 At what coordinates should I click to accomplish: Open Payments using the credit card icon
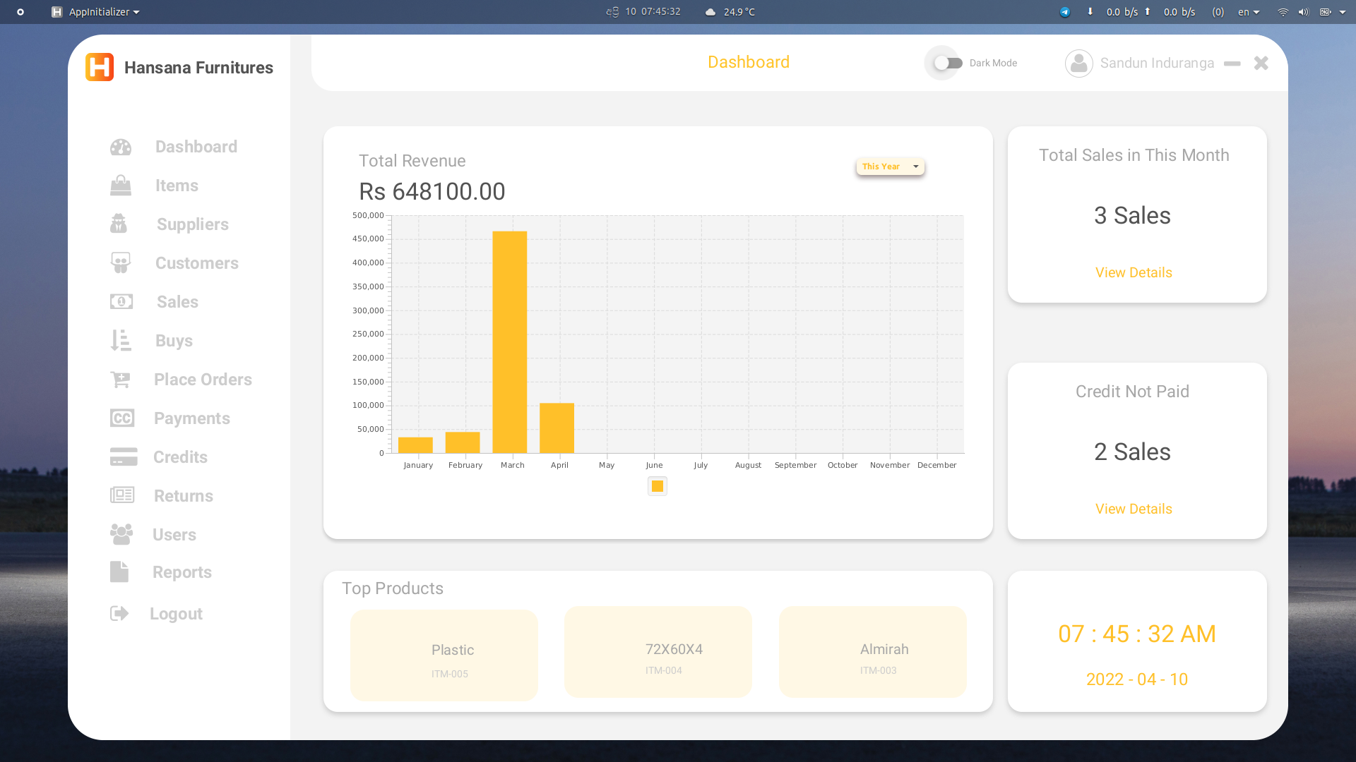coord(121,418)
